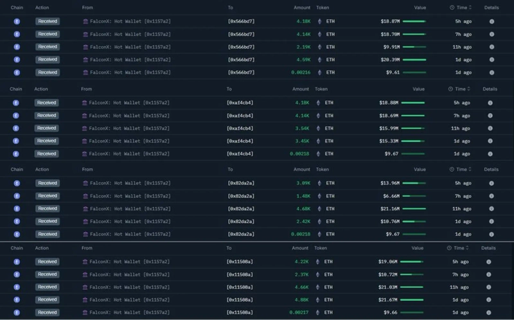Viewport: 514px width, 320px height.
Task: Open details icon for the $15.33M transfer
Action: (x=490, y=141)
